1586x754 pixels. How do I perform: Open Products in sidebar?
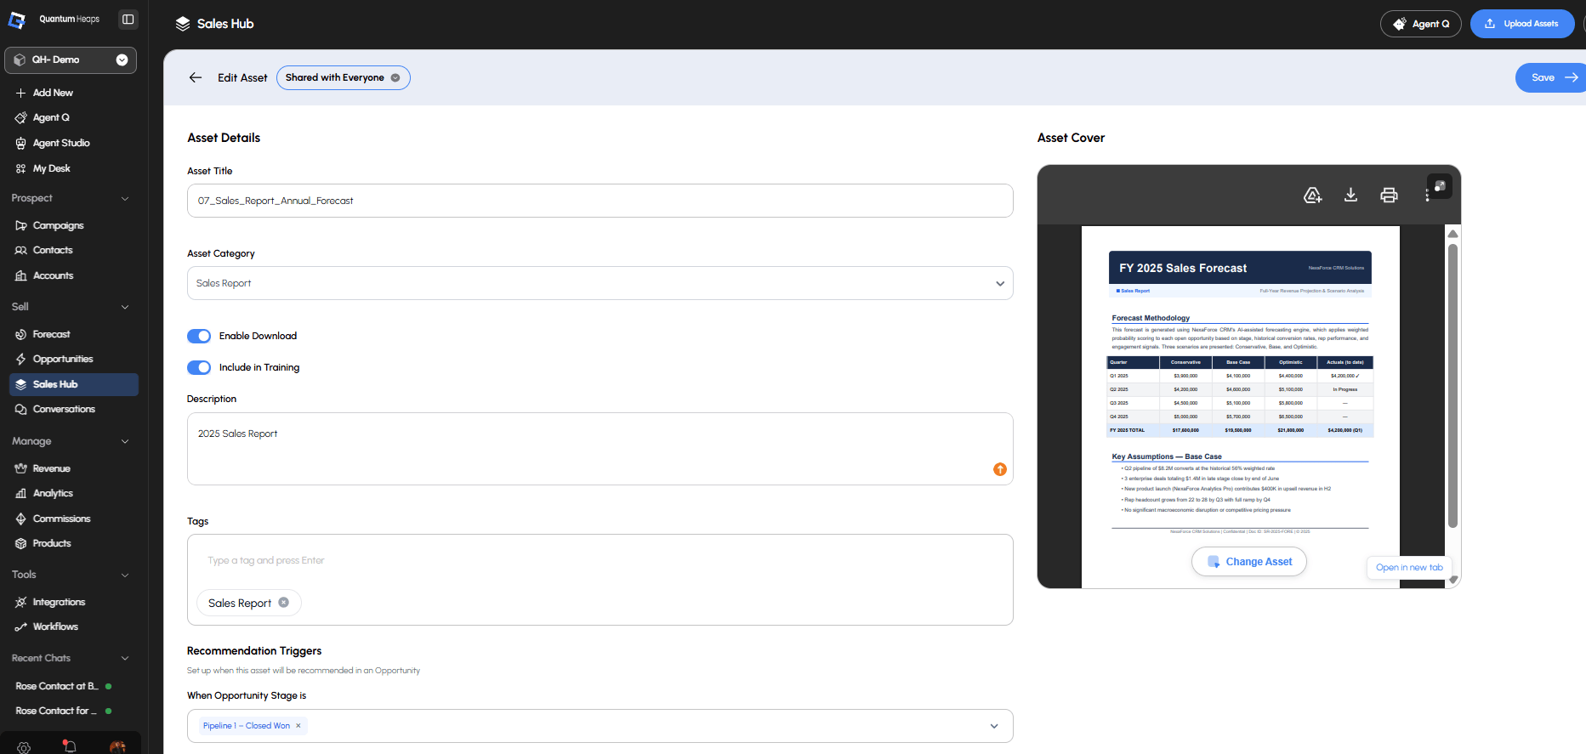pyautogui.click(x=52, y=543)
